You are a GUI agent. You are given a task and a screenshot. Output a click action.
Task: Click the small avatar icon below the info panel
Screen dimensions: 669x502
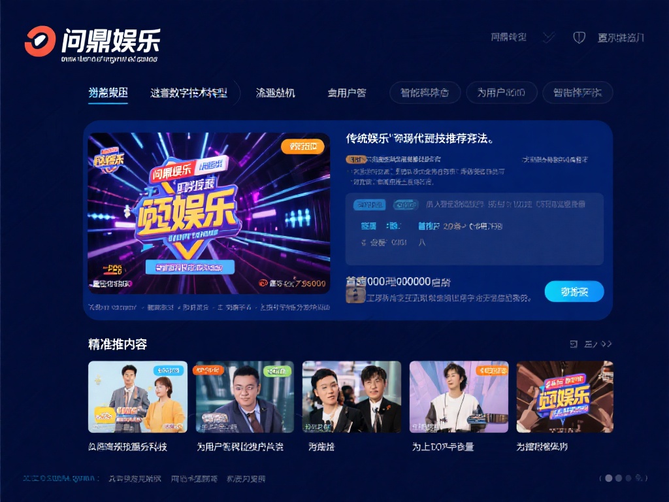tap(355, 295)
